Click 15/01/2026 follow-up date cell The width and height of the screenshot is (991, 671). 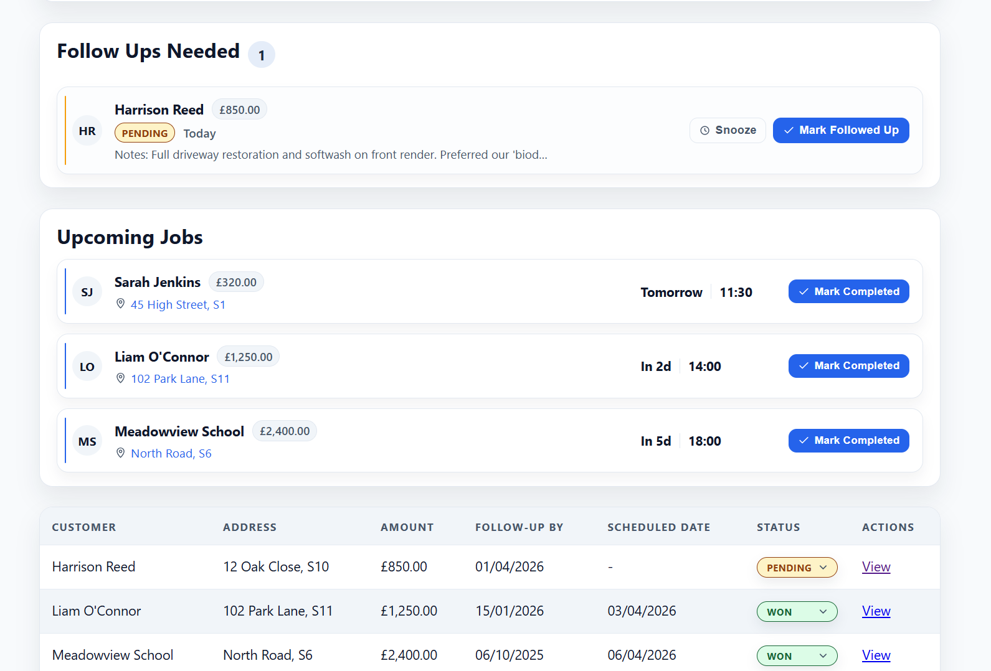[x=510, y=611]
